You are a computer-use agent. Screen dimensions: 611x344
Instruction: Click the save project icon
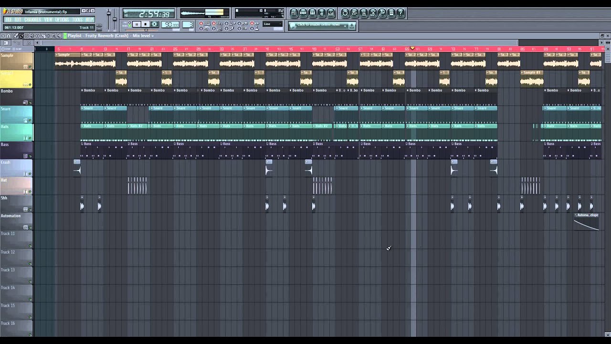354,13
